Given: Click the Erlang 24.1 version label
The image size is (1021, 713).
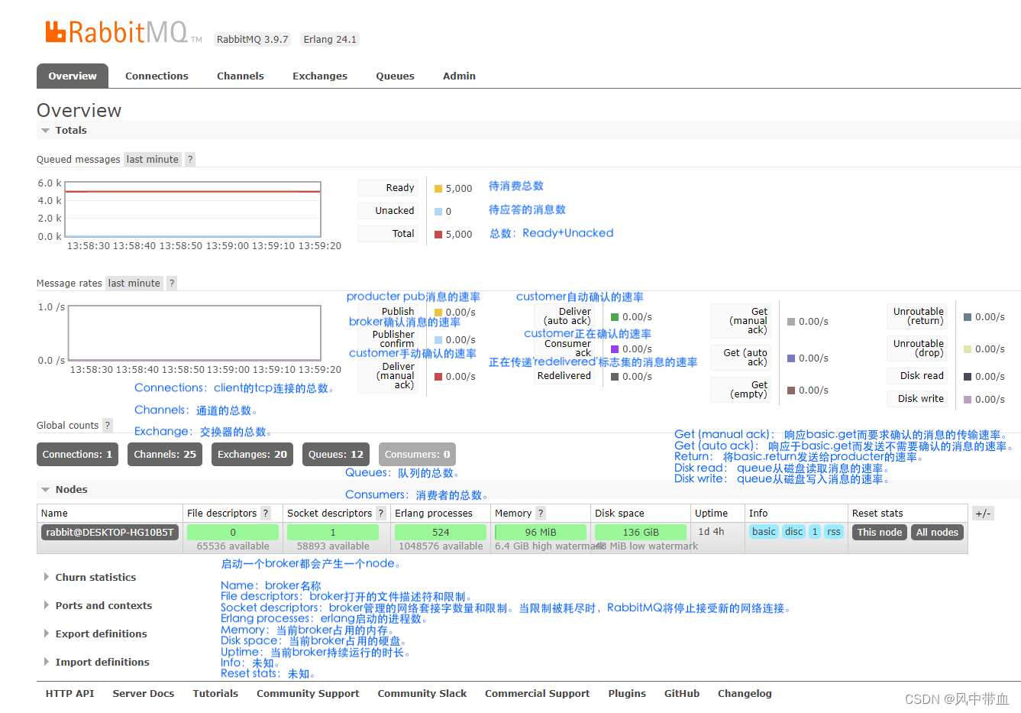Looking at the screenshot, I should pyautogui.click(x=330, y=40).
